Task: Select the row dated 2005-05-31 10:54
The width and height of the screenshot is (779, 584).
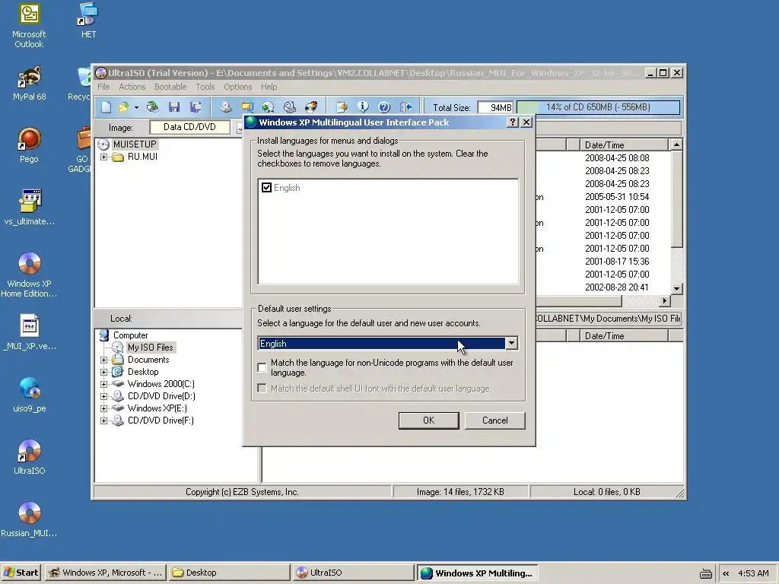Action: [x=616, y=197]
